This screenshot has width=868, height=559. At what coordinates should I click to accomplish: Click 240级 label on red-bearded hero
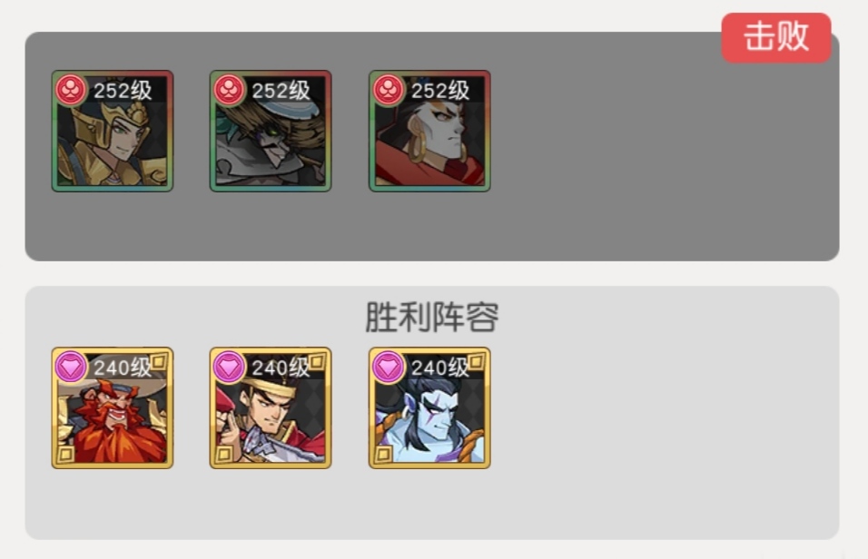pos(123,368)
